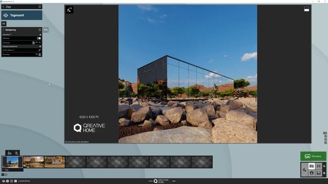The width and height of the screenshot is (328, 184).
Task: Toggle the switch in the Spiegelung effect panel
Action: (39, 38)
